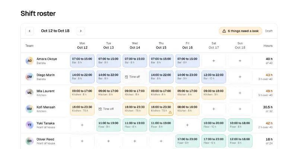Open Diego Marin's Friday 14:00 to 23:00 shift
This screenshot has height=149, width=298.
pos(187,77)
